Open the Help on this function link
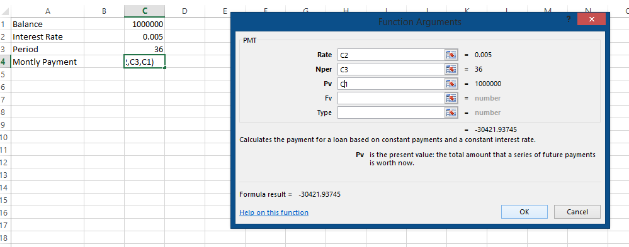Image resolution: width=629 pixels, height=247 pixels. (x=274, y=212)
